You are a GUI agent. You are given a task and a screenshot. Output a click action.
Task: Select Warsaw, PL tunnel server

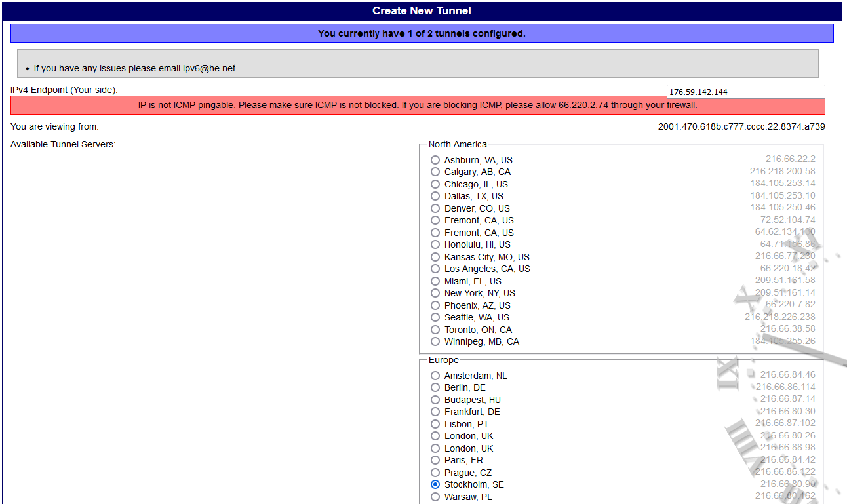coord(435,497)
